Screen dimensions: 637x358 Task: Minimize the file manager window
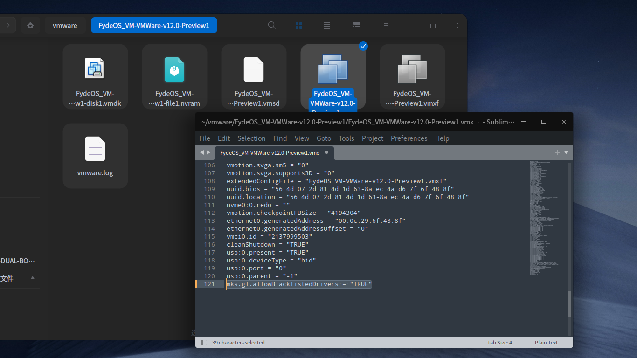[x=409, y=25]
